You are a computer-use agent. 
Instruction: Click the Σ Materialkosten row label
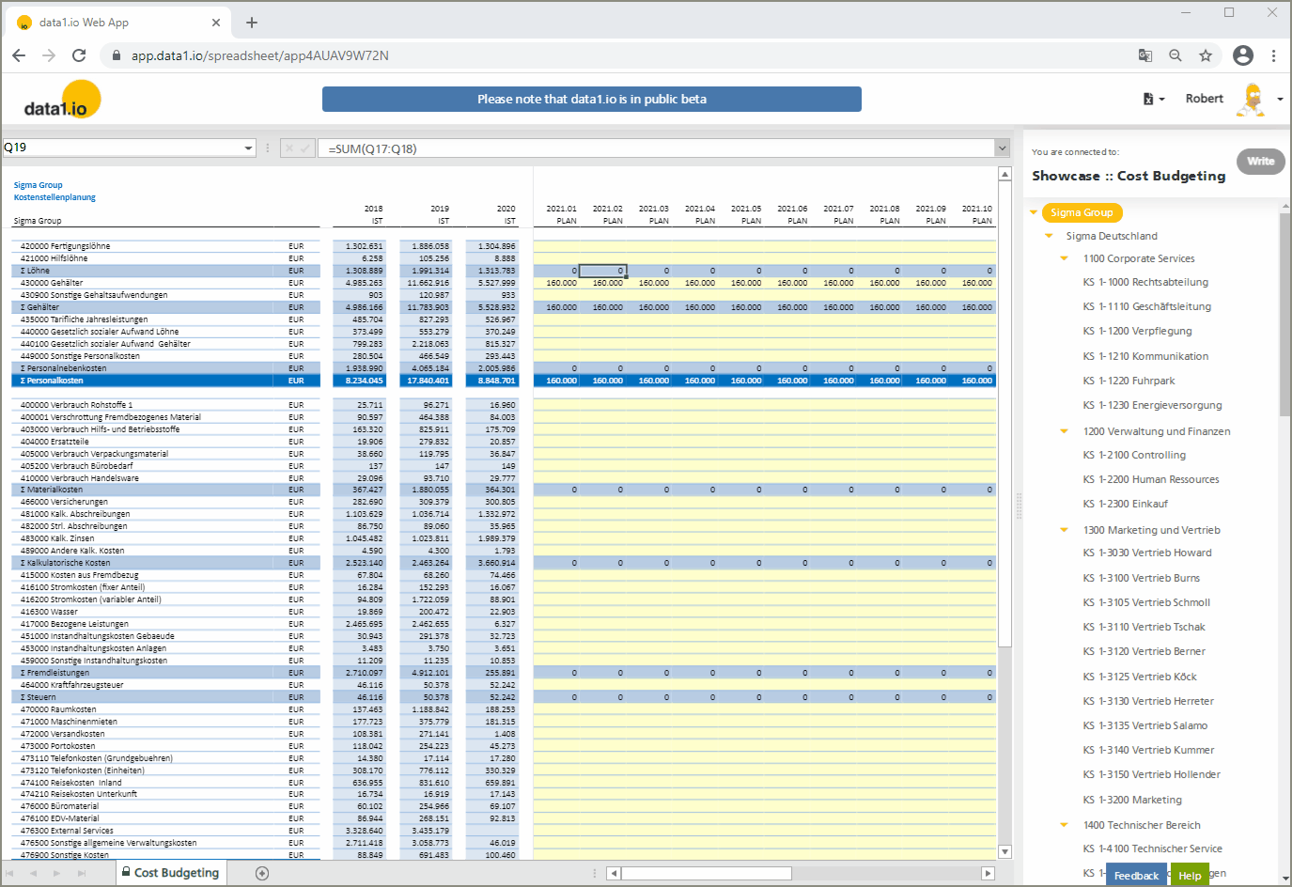(x=52, y=490)
